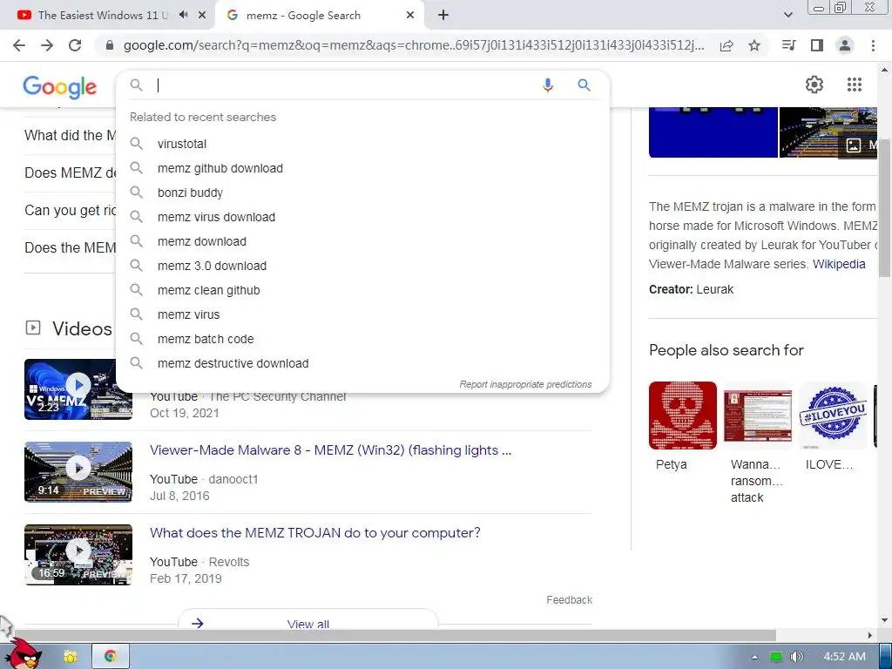This screenshot has height=669, width=892.
Task: Open the WannaCry ransomware attack thumbnail
Action: click(x=758, y=416)
